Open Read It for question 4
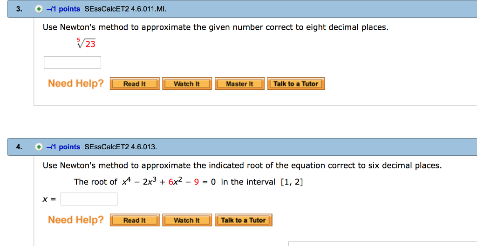Screen dimensions: 477x246 coord(135,220)
